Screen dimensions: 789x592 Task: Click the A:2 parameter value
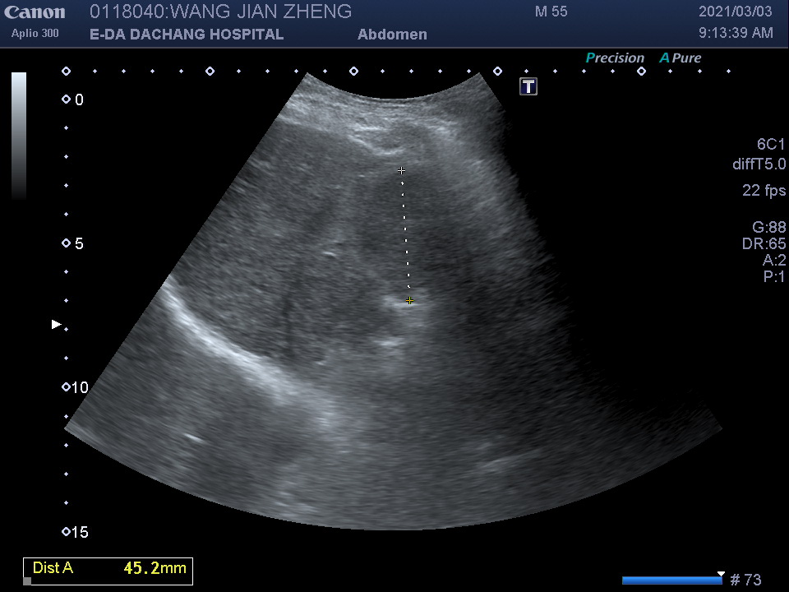click(774, 260)
